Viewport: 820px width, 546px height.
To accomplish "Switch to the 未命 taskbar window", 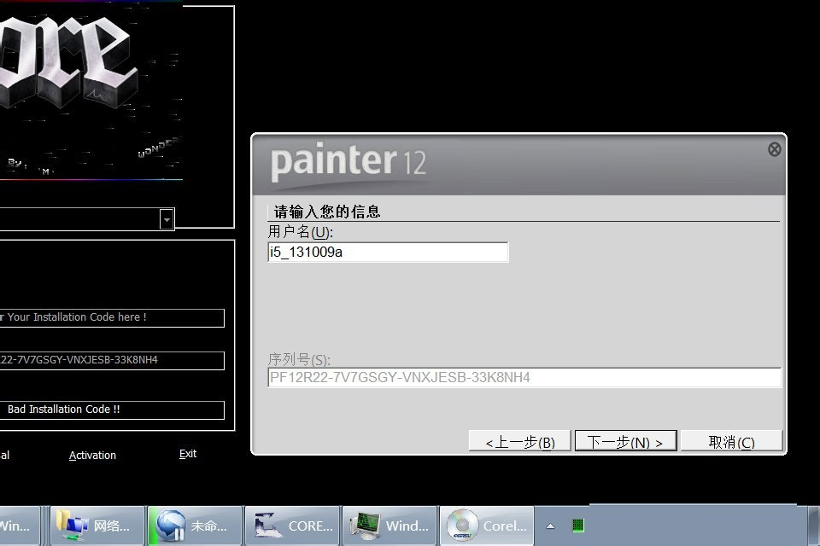I will pyautogui.click(x=195, y=526).
